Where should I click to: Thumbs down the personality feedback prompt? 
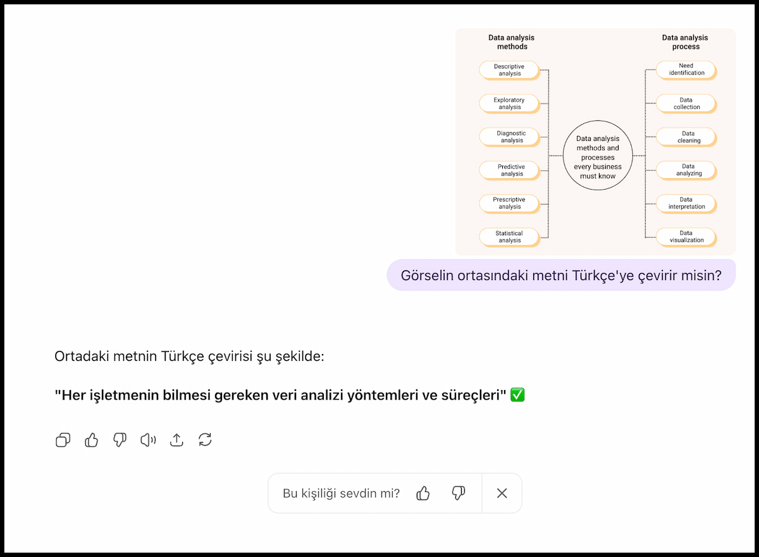click(x=459, y=493)
